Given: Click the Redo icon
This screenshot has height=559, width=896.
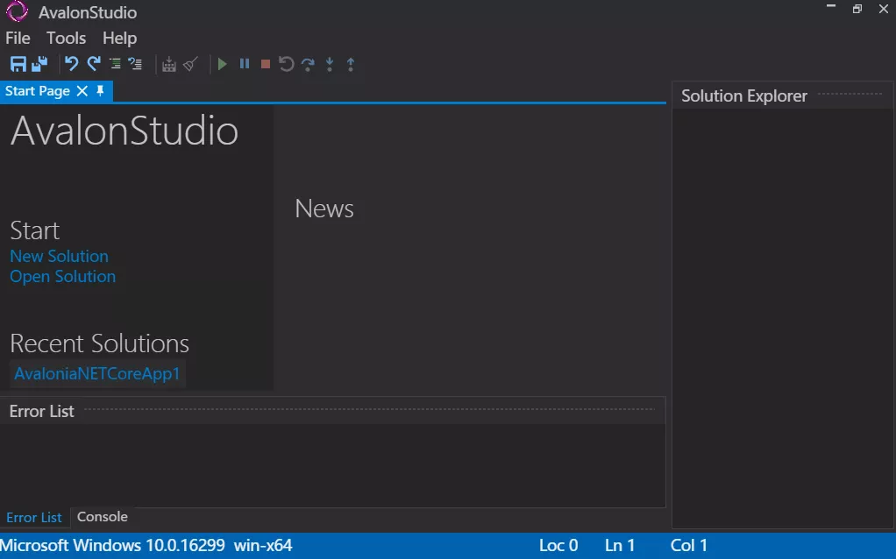Looking at the screenshot, I should (93, 64).
